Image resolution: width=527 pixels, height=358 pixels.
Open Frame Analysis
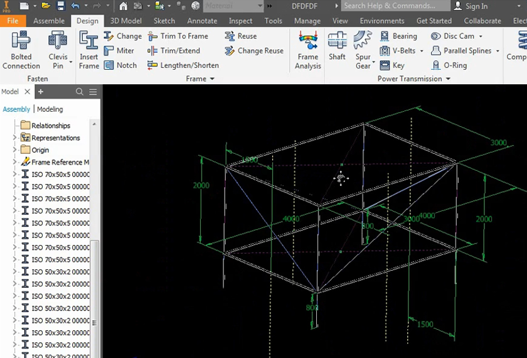[307, 50]
